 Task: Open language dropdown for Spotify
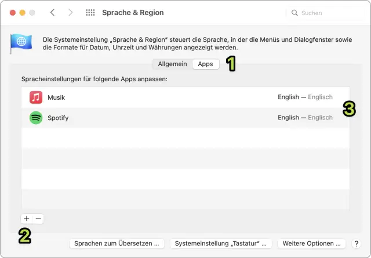(x=305, y=118)
